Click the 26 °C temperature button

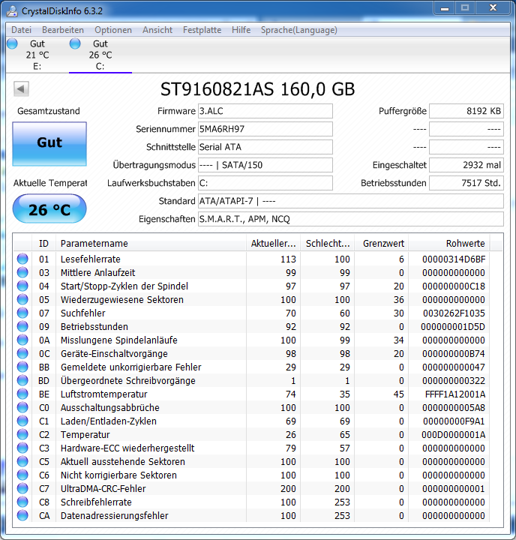pyautogui.click(x=49, y=208)
